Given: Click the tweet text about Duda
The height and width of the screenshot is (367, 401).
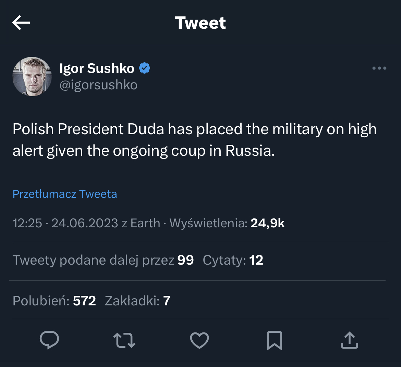Looking at the screenshot, I should pos(194,140).
